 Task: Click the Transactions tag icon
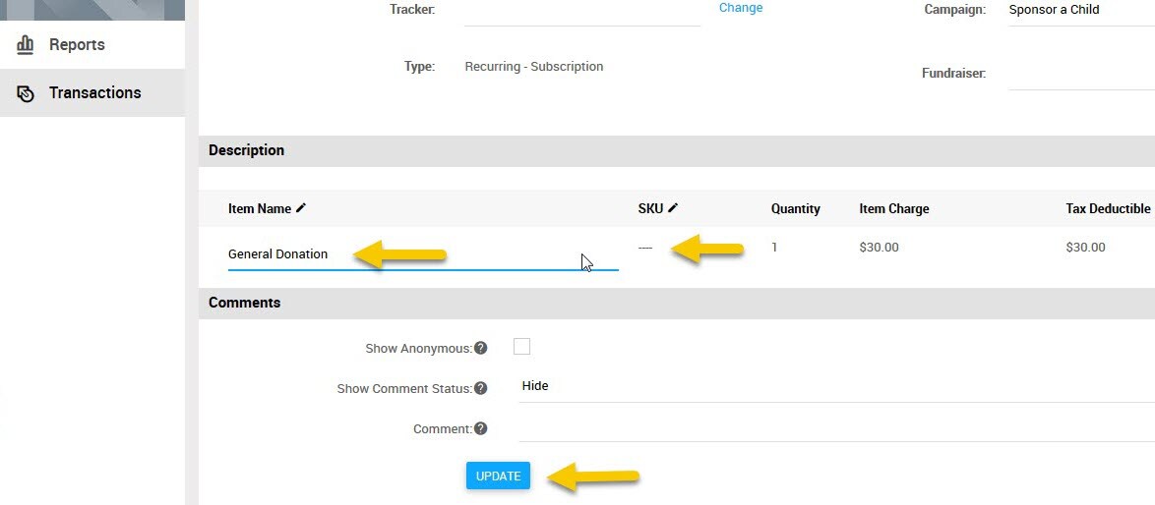25,93
